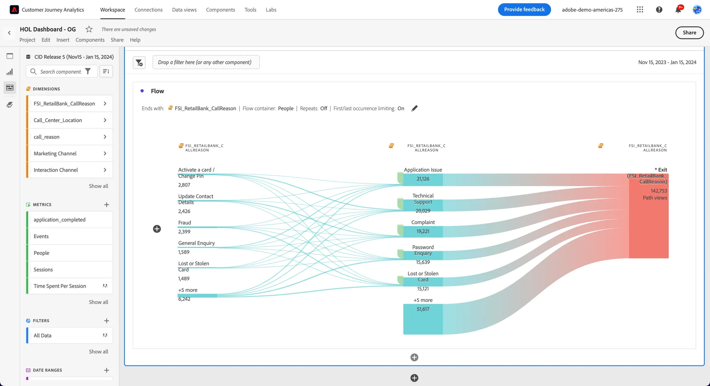
Task: Click the Search components field
Action: coord(61,71)
